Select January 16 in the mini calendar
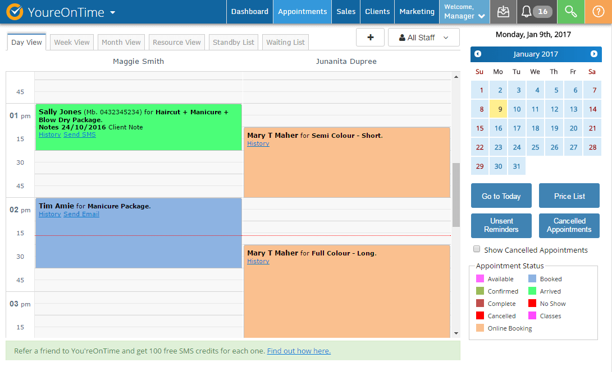 (499, 128)
